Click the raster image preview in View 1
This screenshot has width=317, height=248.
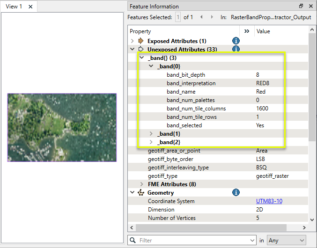click(x=62, y=127)
